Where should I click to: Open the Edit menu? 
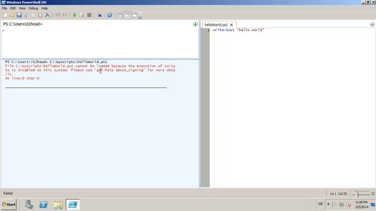13,8
